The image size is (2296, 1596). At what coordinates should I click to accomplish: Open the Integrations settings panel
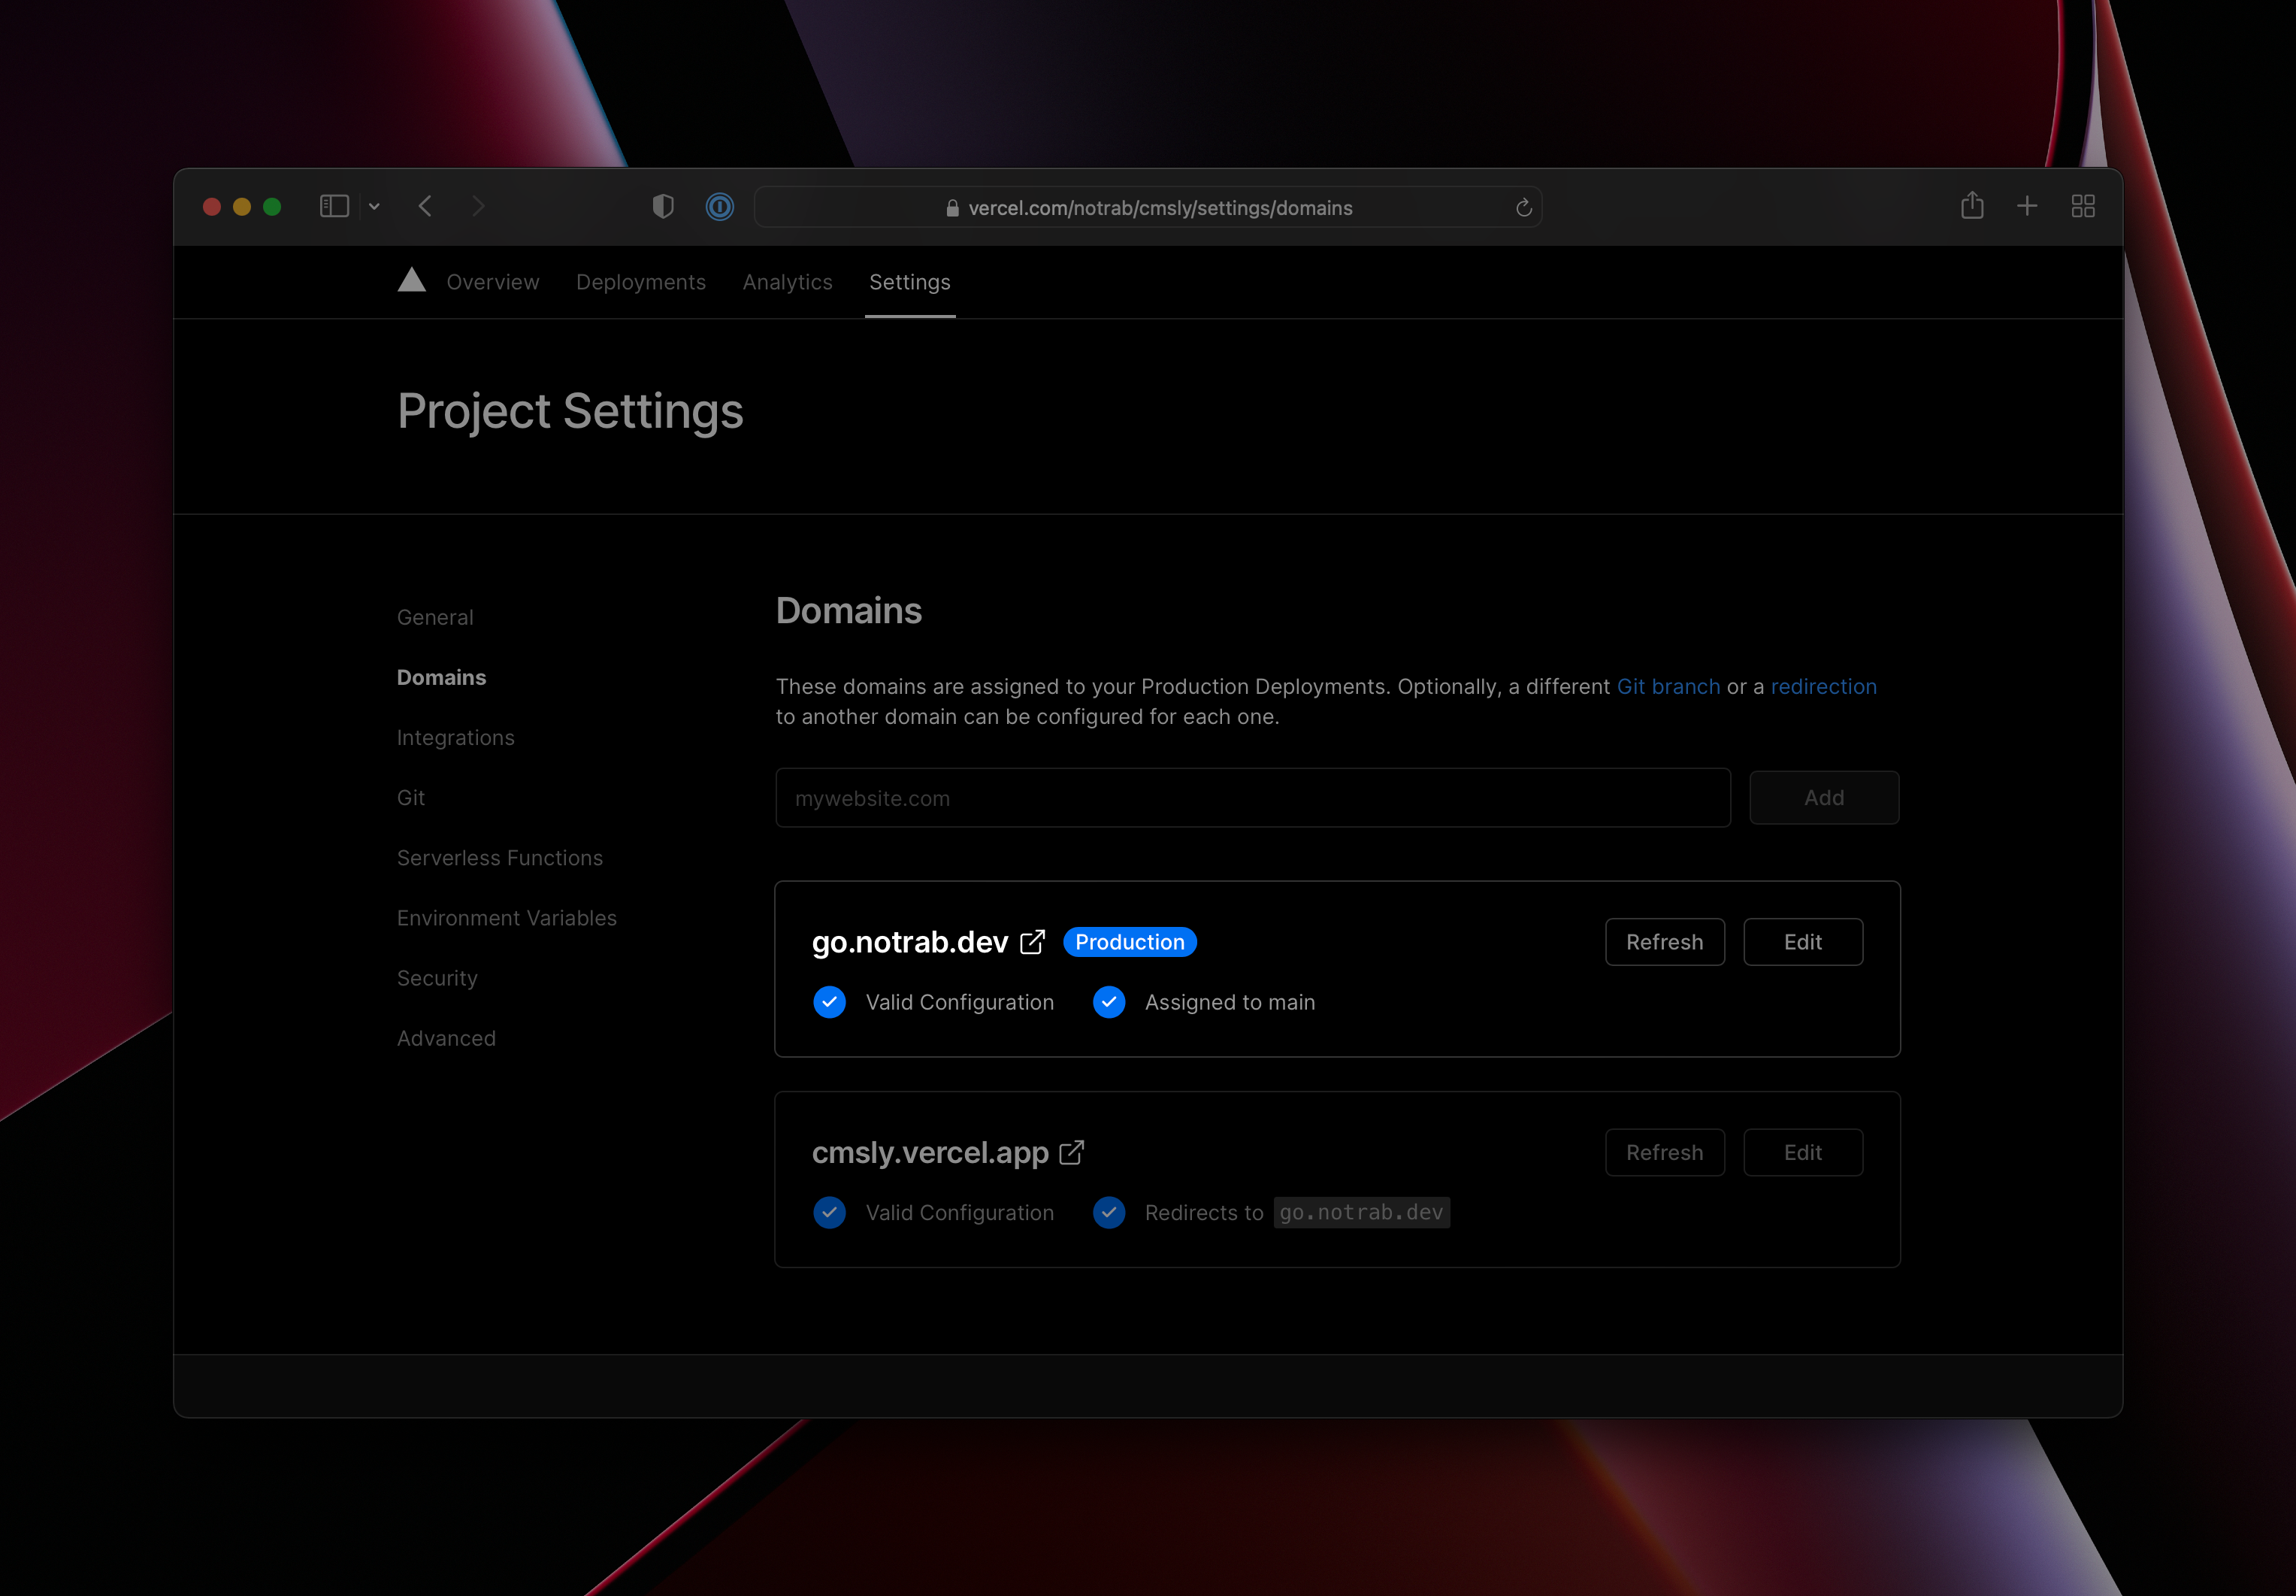[455, 736]
